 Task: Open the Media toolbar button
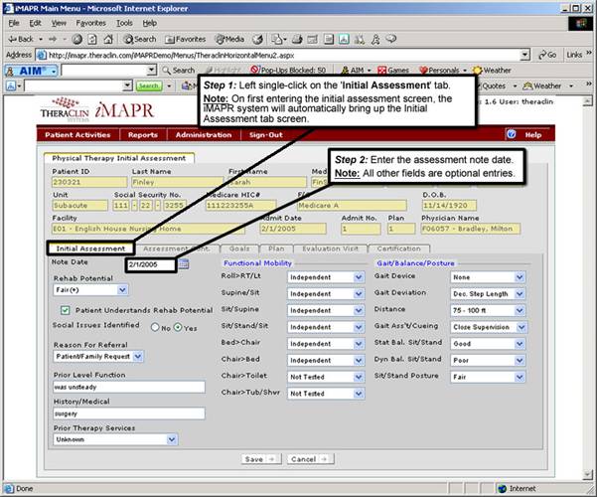tap(229, 39)
